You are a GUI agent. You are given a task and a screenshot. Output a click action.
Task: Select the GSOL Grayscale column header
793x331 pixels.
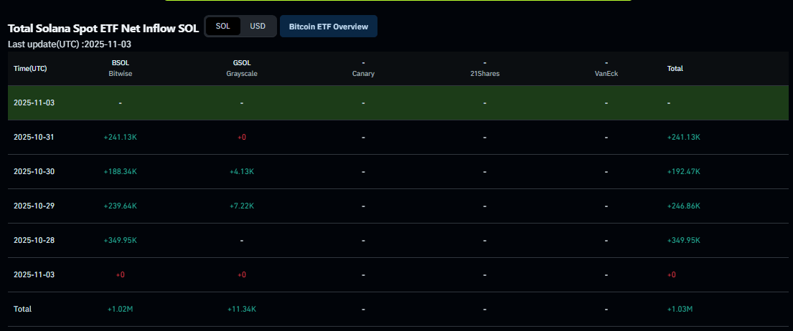[x=242, y=68]
